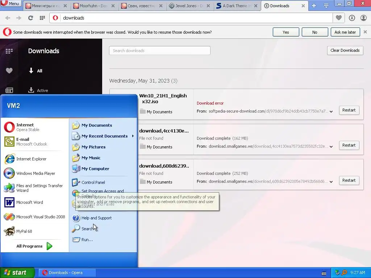Go back with the browser back arrow
This screenshot has width=371, height=278.
[8, 18]
